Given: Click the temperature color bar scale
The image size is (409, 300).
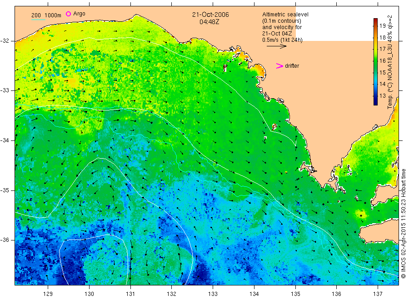Looking at the screenshot, I should point(376,62).
